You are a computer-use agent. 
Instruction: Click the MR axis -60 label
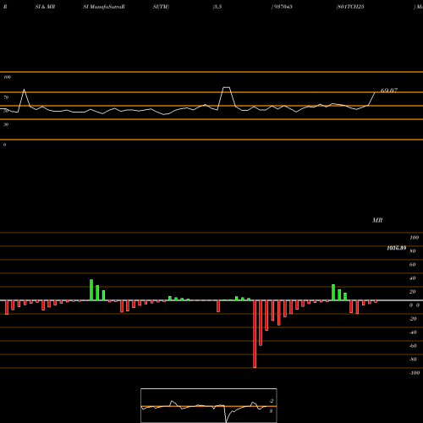pyautogui.click(x=413, y=346)
